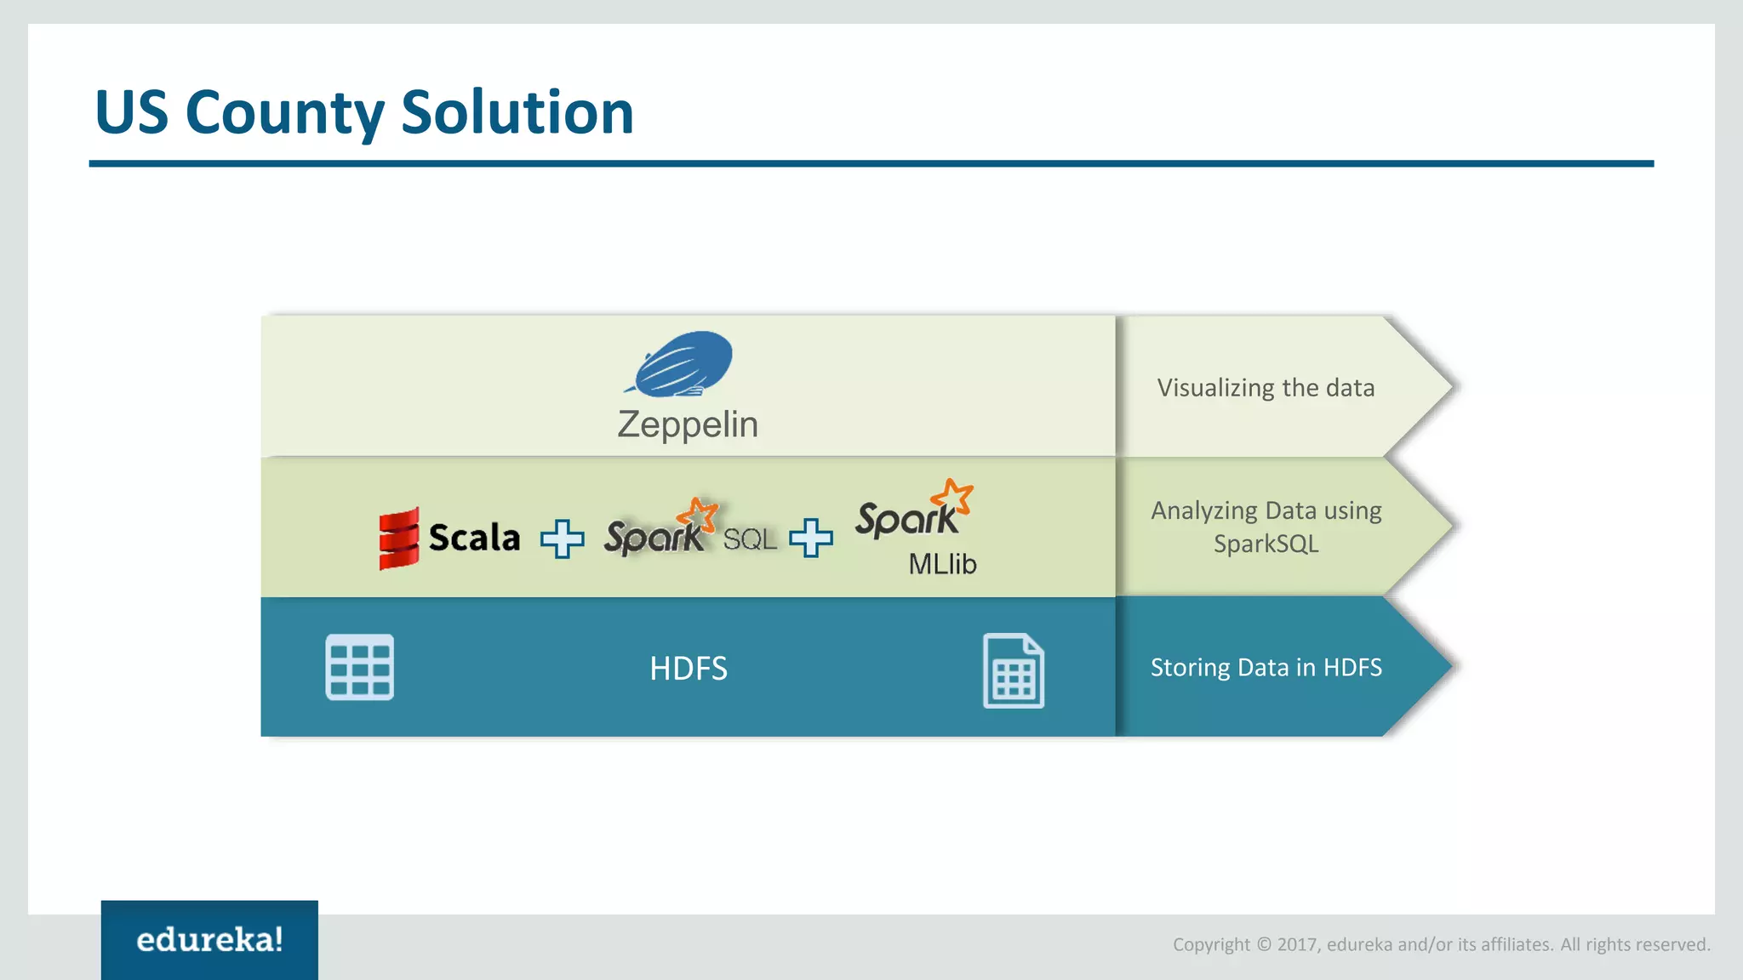Screen dimensions: 1743x980
Task: Click the Zeppelin text label
Action: (x=688, y=424)
